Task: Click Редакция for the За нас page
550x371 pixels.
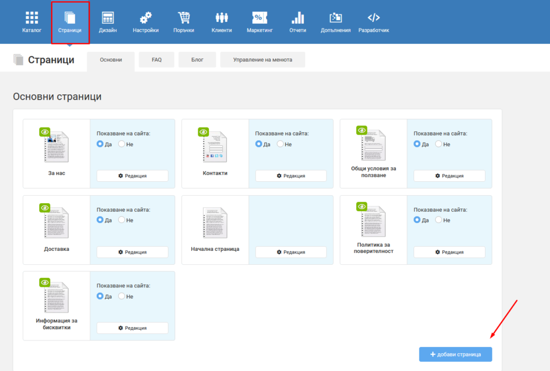Action: tap(133, 176)
